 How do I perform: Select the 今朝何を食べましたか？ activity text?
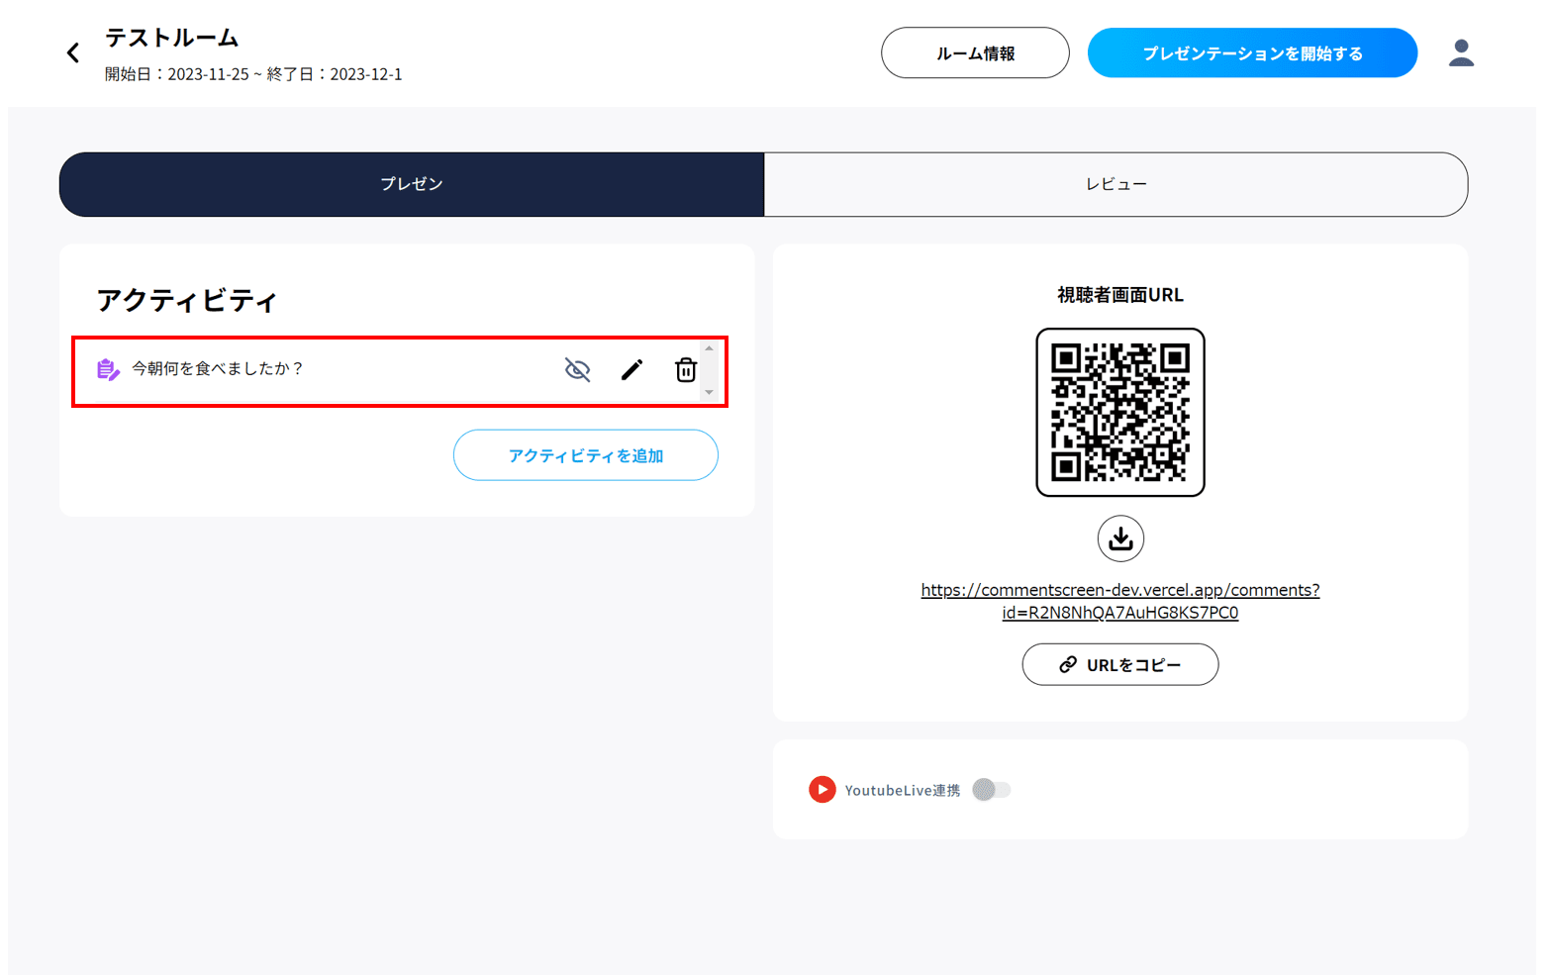pyautogui.click(x=218, y=369)
